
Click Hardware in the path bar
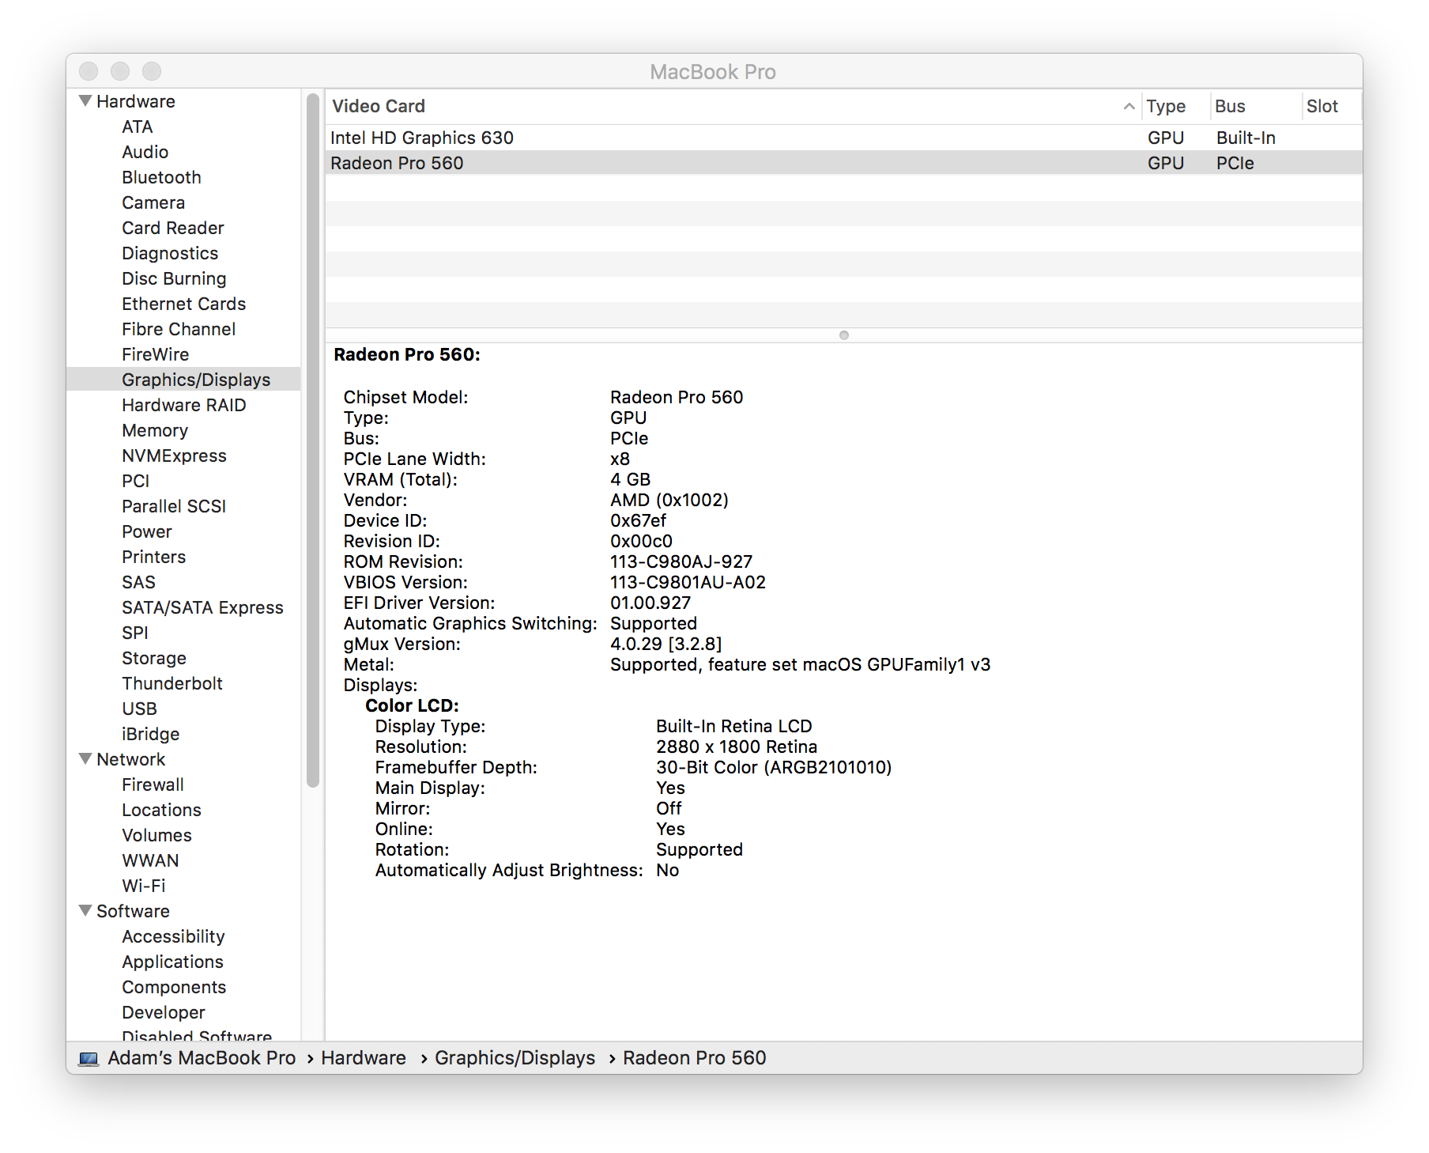point(364,1058)
